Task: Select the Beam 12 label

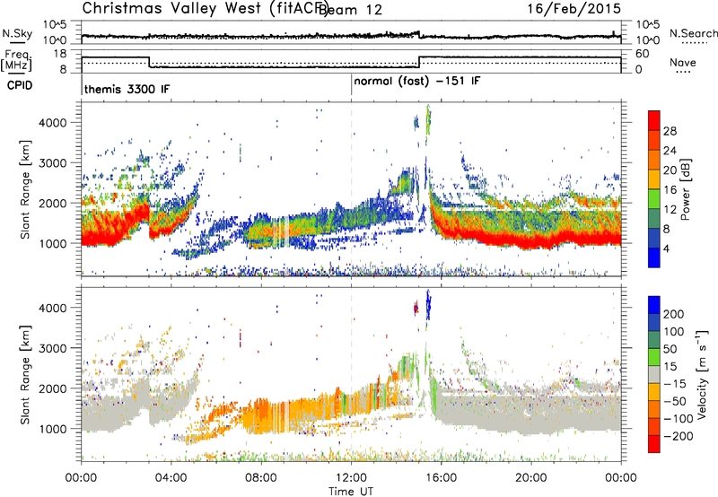Action: point(350,10)
